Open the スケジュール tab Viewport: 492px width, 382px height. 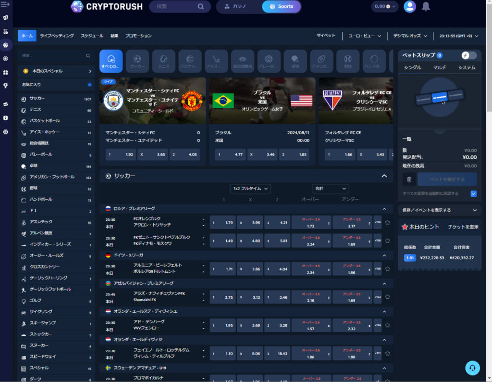[92, 36]
